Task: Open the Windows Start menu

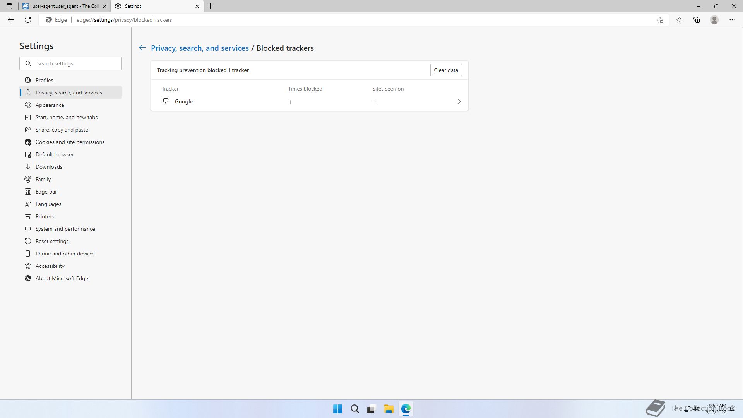Action: [337, 409]
